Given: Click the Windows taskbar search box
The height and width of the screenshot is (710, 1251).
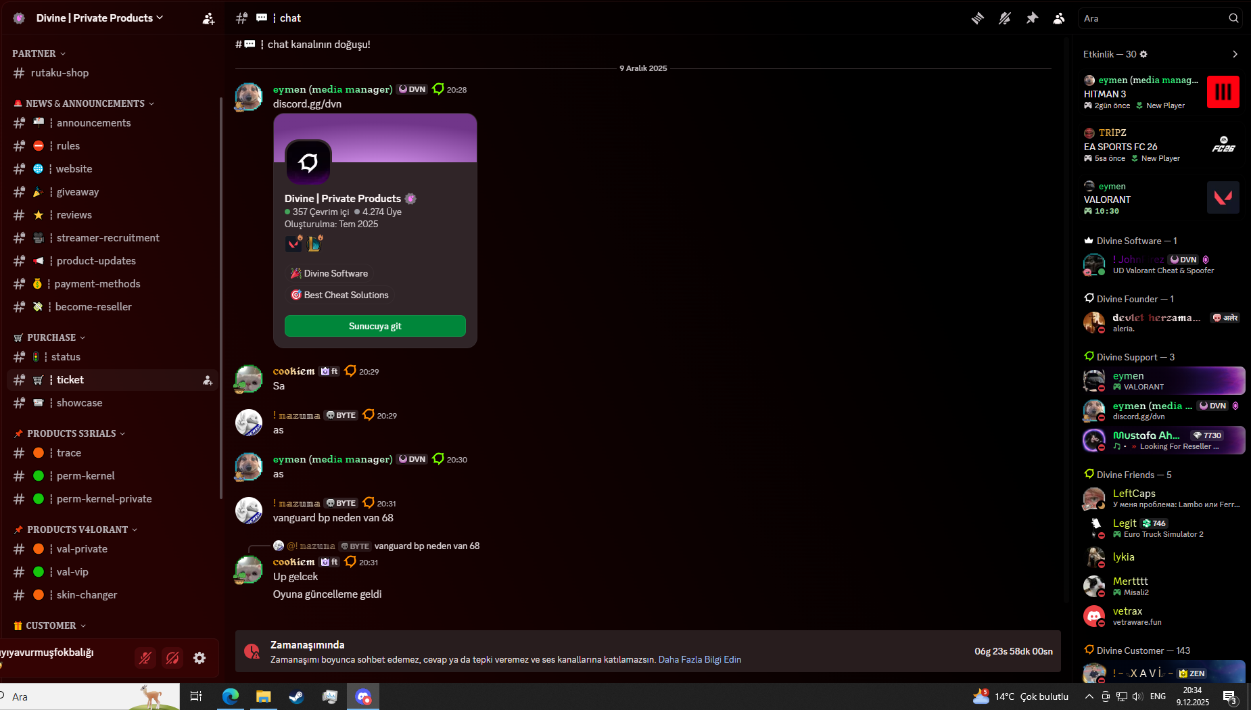Looking at the screenshot, I should coord(90,696).
